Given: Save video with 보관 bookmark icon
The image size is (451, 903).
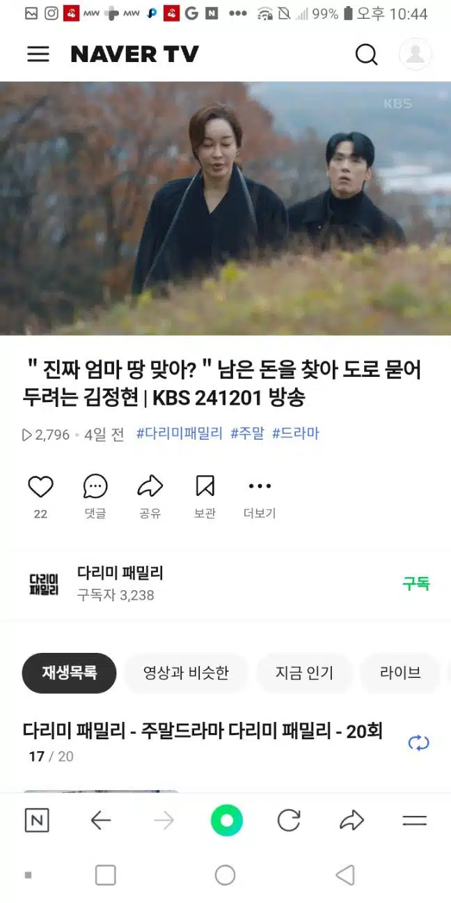Looking at the screenshot, I should (205, 486).
